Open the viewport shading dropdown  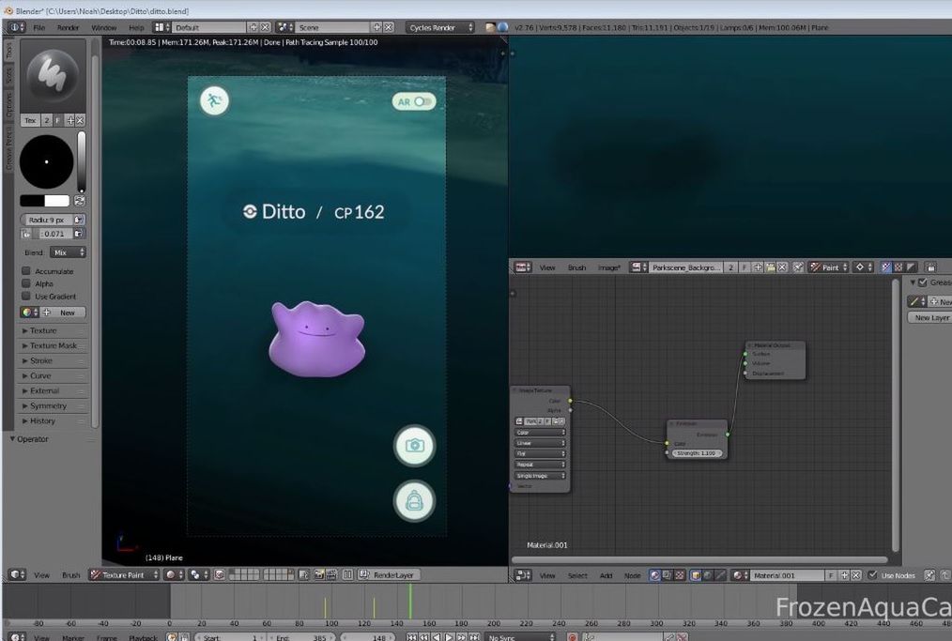tap(173, 575)
